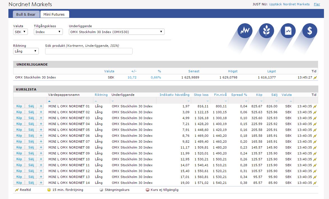Open the Tillgångsklass dropdown
The height and width of the screenshot is (199, 329).
point(48,32)
